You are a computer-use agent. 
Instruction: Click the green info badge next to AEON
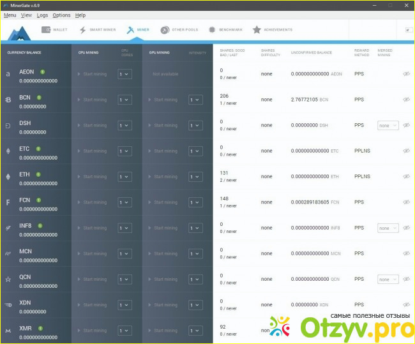pyautogui.click(x=42, y=71)
